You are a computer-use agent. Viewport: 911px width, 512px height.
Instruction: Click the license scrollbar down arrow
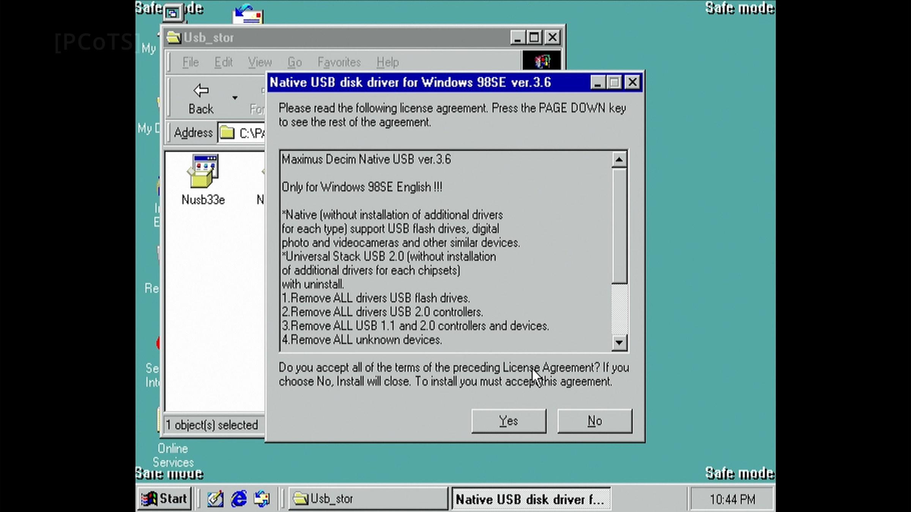click(x=619, y=343)
